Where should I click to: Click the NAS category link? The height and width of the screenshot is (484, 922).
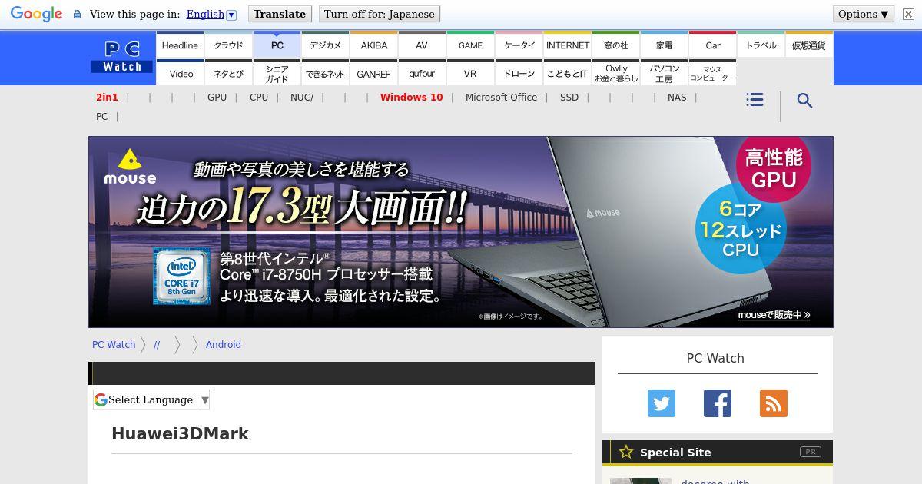[x=677, y=98]
